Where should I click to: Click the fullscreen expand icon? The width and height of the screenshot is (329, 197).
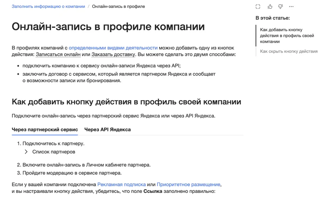pyautogui.click(x=258, y=7)
